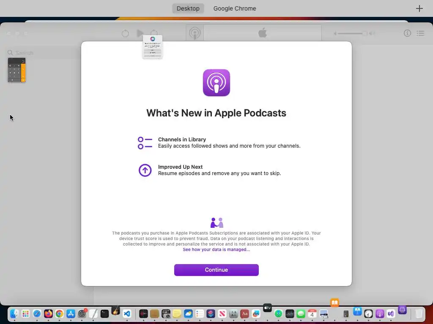Open Books from the Dock
The width and height of the screenshot is (433, 324).
coord(335,303)
